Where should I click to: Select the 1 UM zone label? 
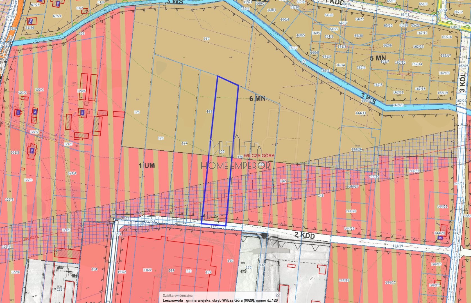147,166
